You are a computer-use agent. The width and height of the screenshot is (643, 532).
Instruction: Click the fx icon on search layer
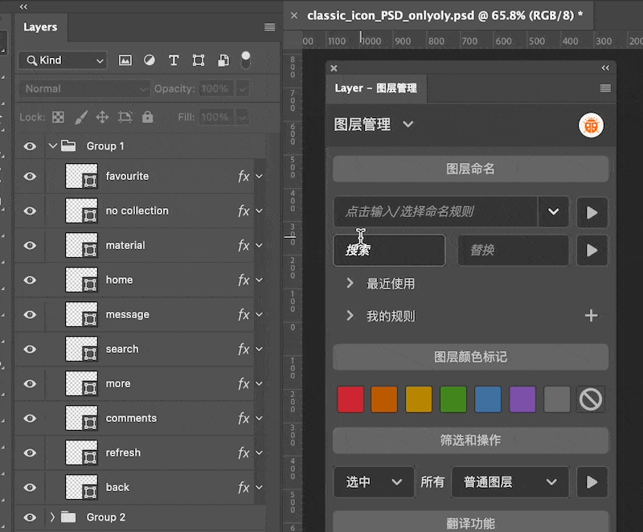244,350
